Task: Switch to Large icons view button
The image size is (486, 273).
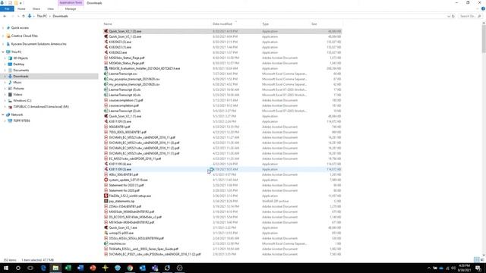Action: tap(482, 259)
